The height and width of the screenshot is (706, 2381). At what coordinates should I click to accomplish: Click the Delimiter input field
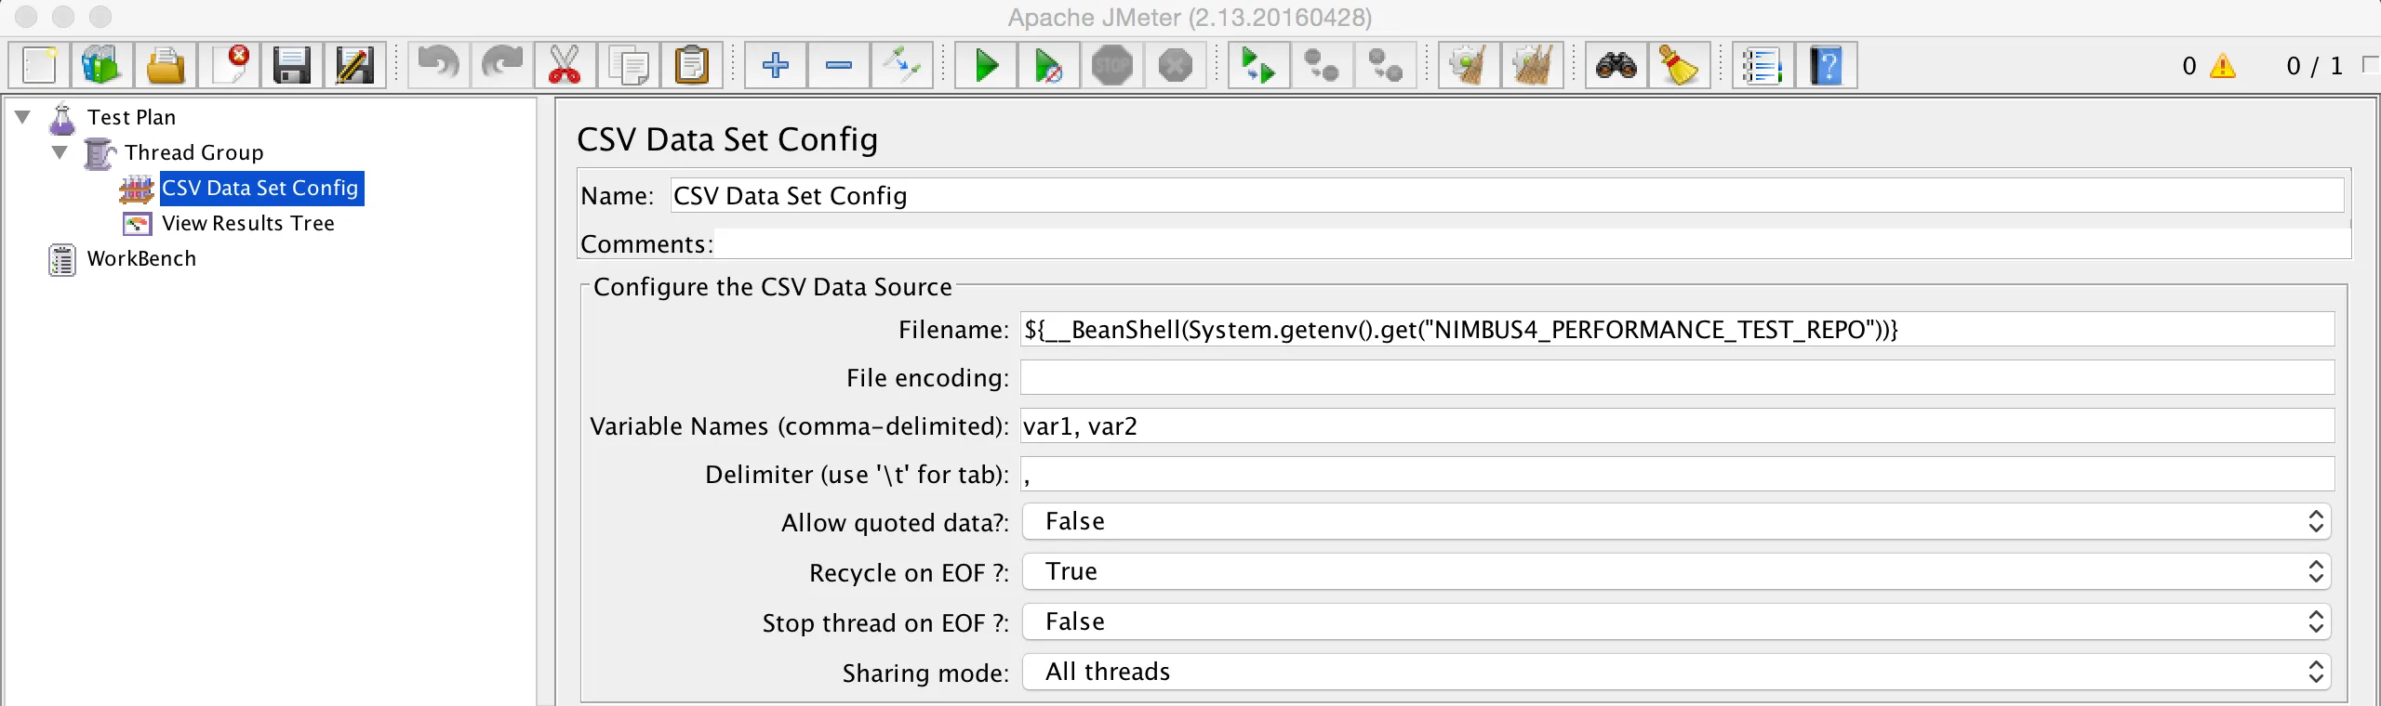pos(1677,475)
